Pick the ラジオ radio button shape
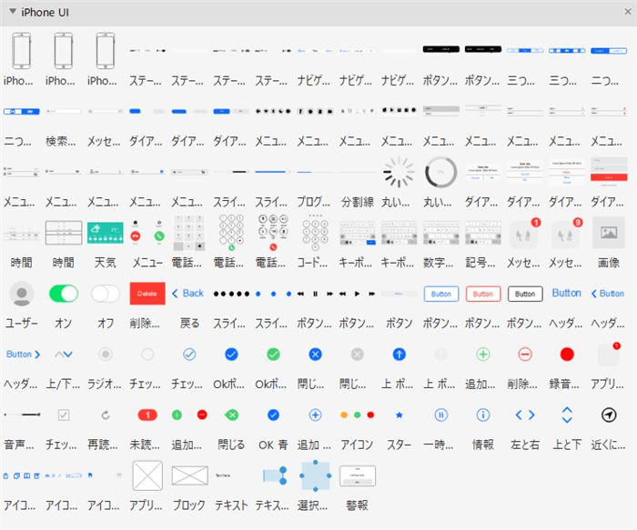This screenshot has width=637, height=530. [106, 355]
